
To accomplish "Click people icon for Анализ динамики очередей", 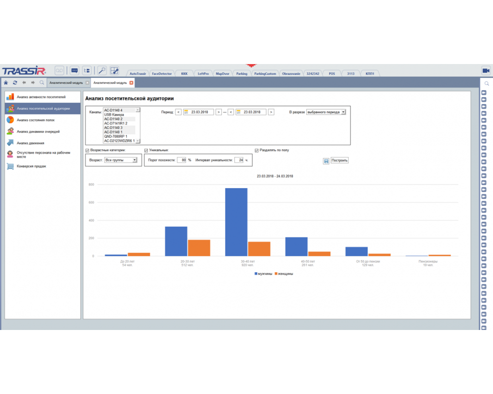I will tap(10, 131).
